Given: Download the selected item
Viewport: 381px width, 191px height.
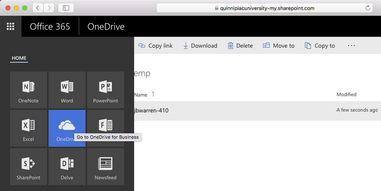Looking at the screenshot, I should (x=200, y=46).
